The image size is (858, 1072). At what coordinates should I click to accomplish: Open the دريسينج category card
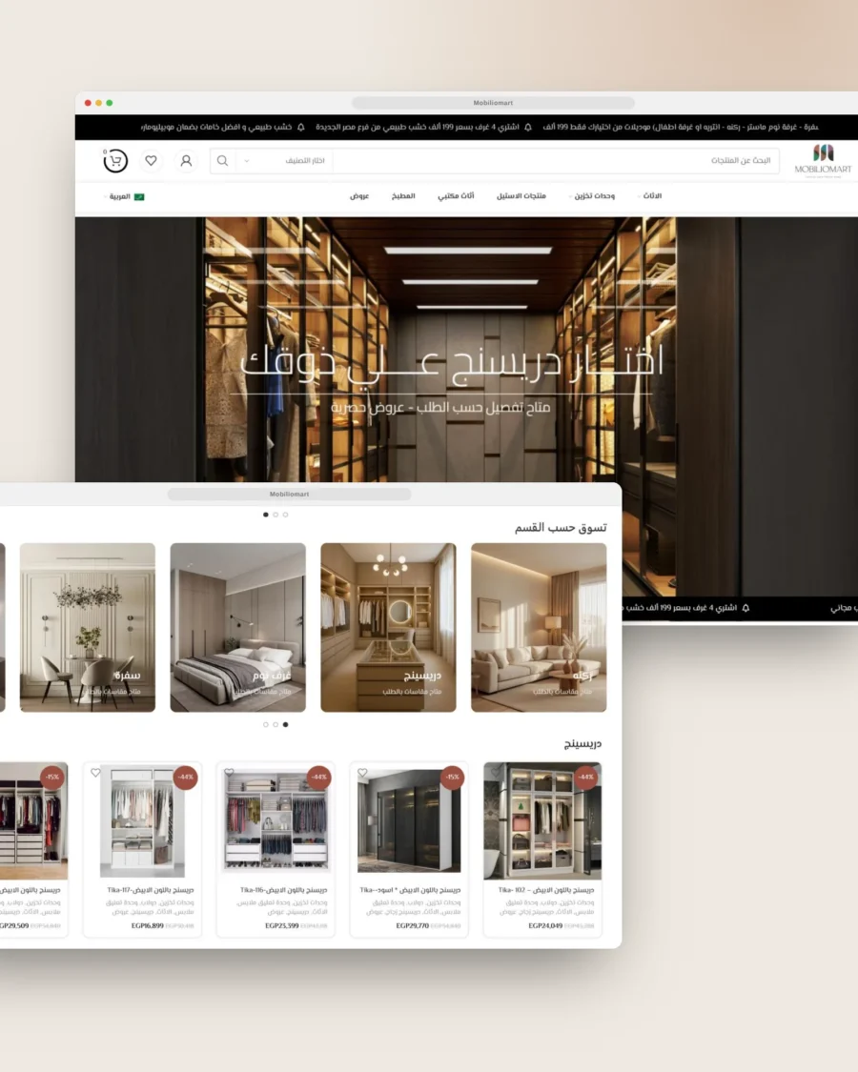[x=388, y=628]
